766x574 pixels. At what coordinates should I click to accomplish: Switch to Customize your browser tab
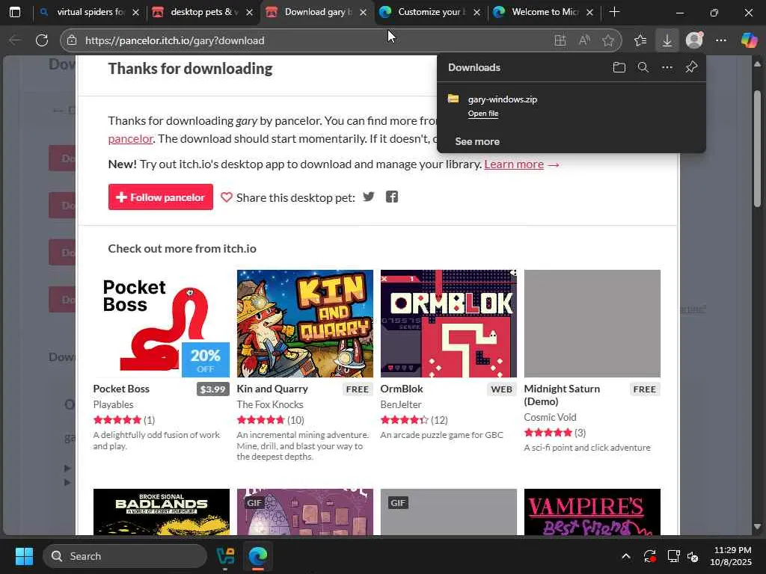point(430,12)
